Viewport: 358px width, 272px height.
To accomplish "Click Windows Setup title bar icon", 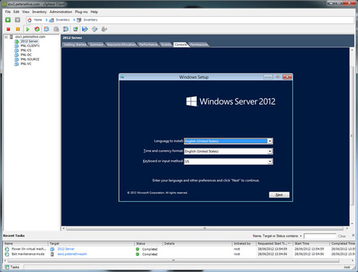I will 122,77.
